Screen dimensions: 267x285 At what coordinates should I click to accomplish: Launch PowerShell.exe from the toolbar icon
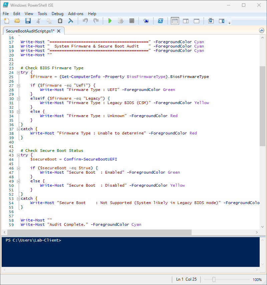160,21
